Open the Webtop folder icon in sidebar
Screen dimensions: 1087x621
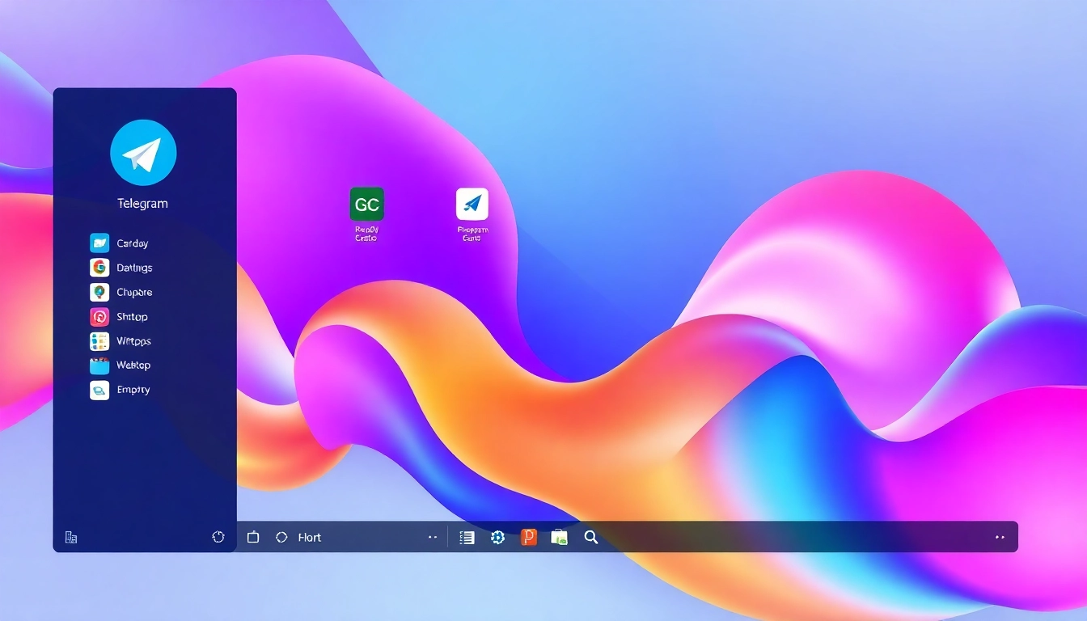coord(99,365)
